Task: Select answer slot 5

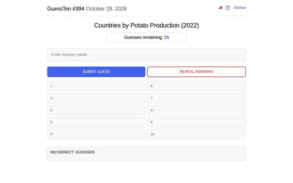Action: point(96,134)
